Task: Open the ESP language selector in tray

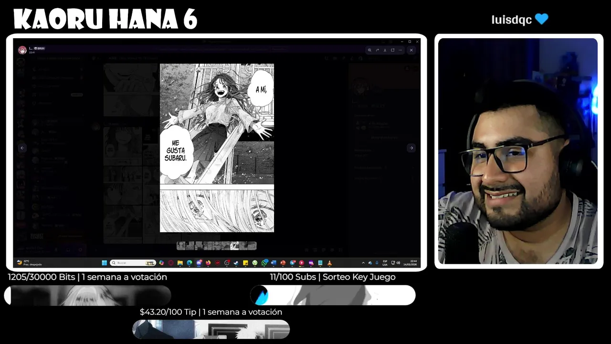Action: pos(385,263)
